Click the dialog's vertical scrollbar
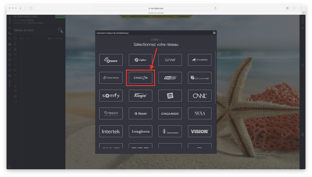 coord(215,78)
